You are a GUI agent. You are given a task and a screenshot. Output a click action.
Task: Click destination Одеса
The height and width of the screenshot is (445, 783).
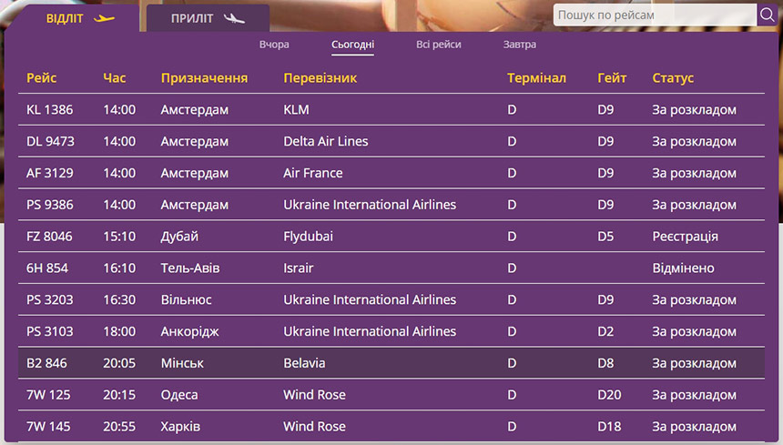click(x=179, y=395)
